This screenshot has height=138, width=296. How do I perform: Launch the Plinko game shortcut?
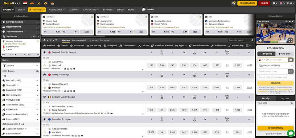coord(148,10)
